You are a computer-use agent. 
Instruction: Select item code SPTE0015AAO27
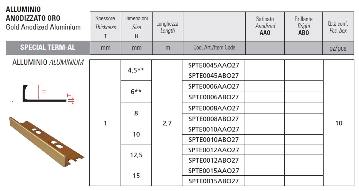tap(214, 171)
